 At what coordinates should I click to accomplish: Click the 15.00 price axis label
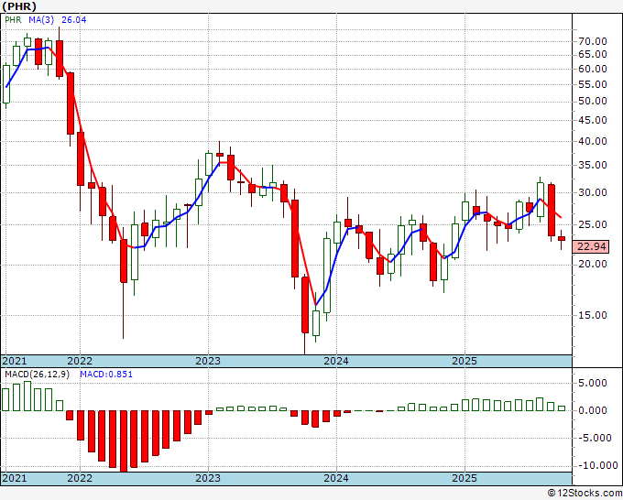(593, 315)
